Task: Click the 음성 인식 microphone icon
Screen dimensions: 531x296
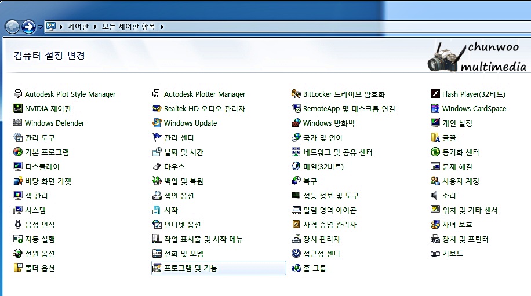Action: tap(17, 224)
